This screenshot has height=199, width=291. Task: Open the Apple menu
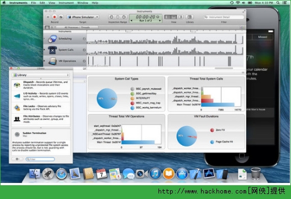click(4, 3)
